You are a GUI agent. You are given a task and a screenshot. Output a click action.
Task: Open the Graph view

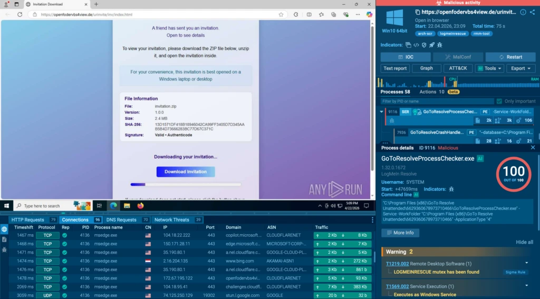coord(426,68)
